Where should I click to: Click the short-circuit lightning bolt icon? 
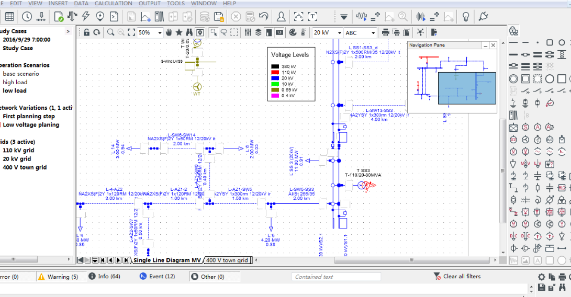pyautogui.click(x=86, y=17)
